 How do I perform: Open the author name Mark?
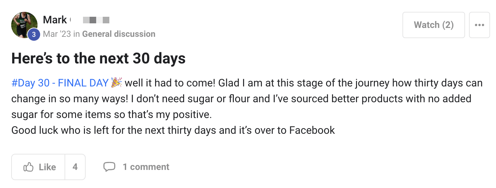[x=55, y=20]
